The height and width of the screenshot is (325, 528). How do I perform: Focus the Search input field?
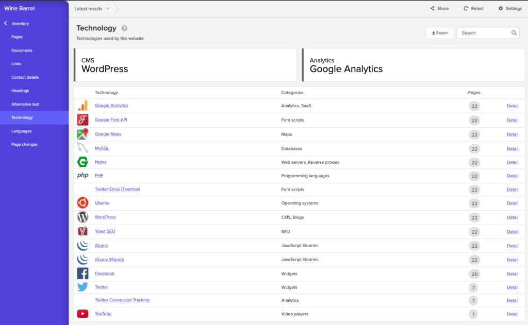coord(485,33)
